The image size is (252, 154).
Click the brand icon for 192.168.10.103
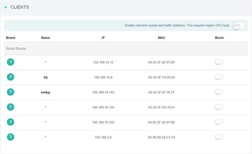coord(11,122)
